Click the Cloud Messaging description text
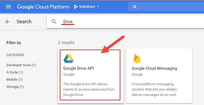 (154, 90)
